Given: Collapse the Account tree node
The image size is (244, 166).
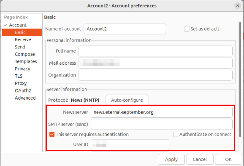Looking at the screenshot, I should 5,25.
